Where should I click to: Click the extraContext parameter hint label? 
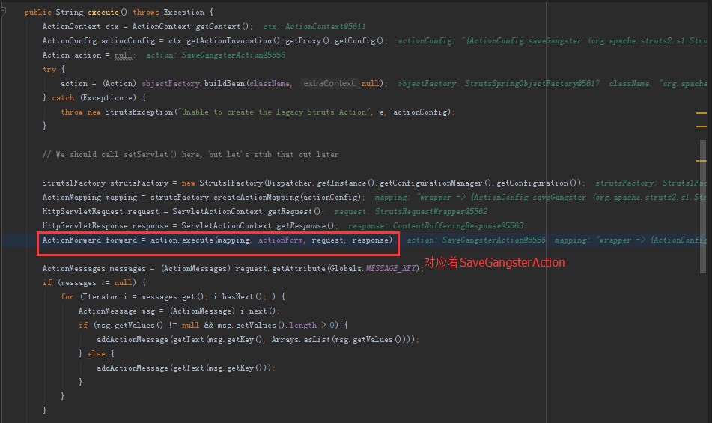pyautogui.click(x=329, y=83)
